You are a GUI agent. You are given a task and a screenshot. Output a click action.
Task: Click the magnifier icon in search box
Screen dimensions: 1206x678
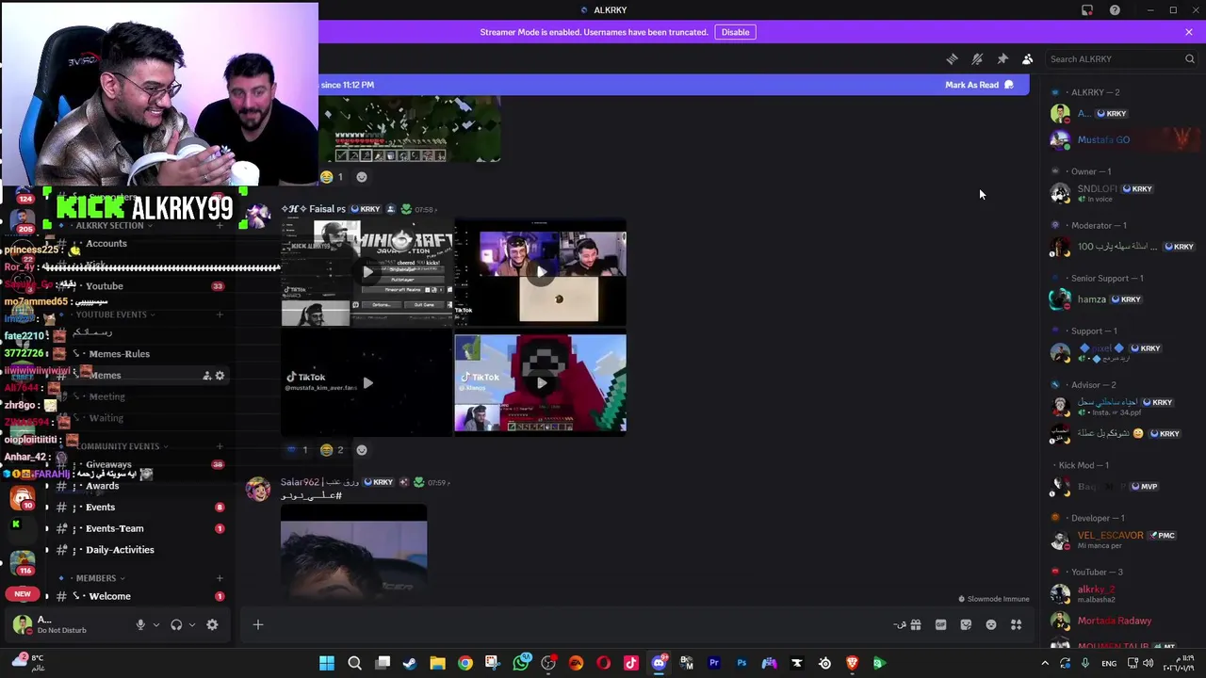click(1189, 59)
